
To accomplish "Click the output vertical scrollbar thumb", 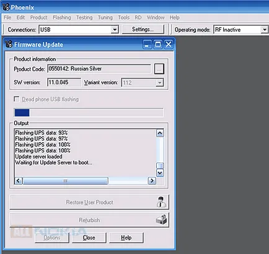I will [x=160, y=165].
